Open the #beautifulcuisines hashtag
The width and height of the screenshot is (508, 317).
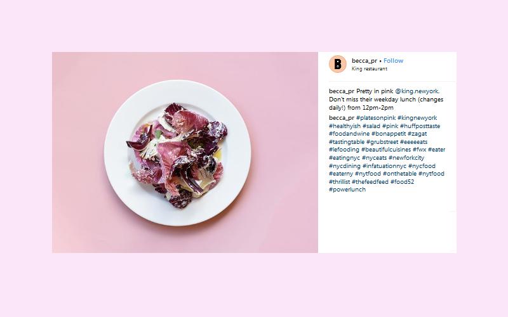pyautogui.click(x=386, y=150)
